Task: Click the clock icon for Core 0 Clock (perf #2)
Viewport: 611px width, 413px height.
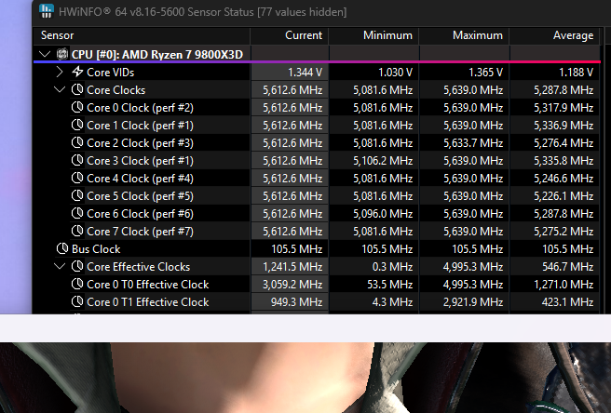Action: coord(77,108)
